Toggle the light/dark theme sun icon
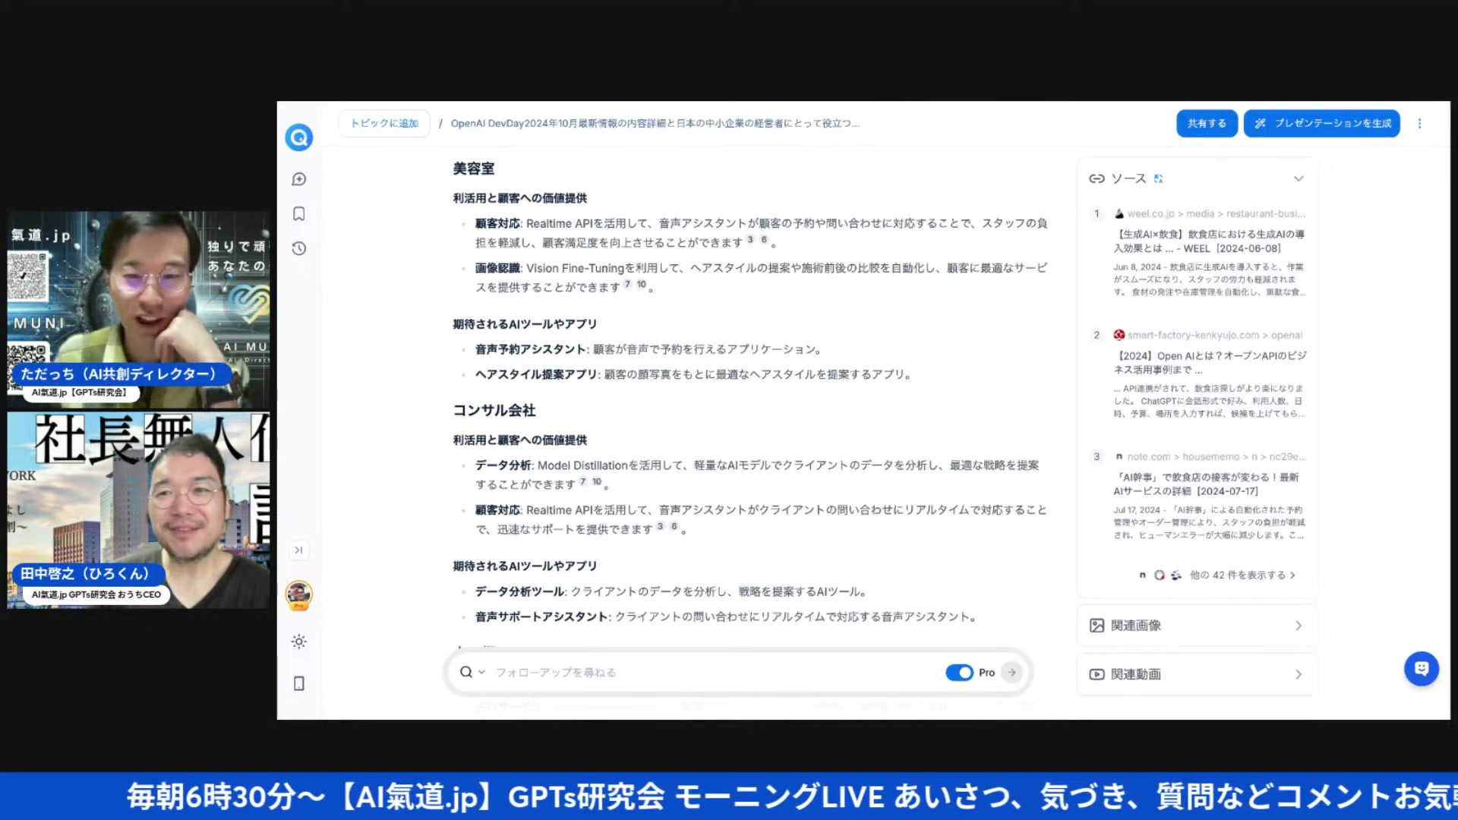The height and width of the screenshot is (820, 1458). [x=299, y=642]
